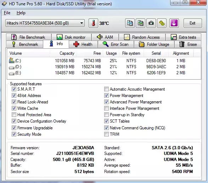This screenshot has width=208, height=183.
Task: Open the File menu
Action: pos(7,13)
